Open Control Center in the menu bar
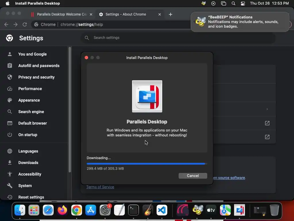Screen dimensions: 294x221 243,3
